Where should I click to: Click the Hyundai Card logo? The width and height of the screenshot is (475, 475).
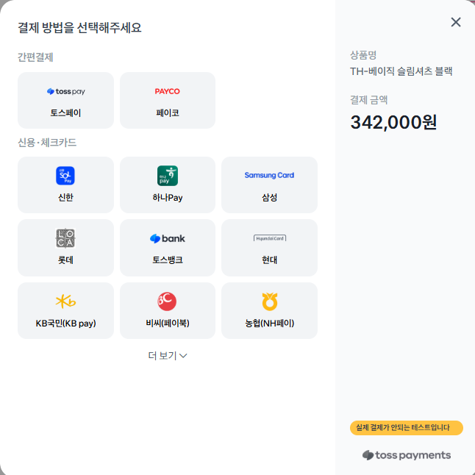(270, 238)
